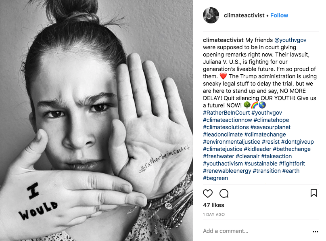Open the #saveourplanet hashtag
Viewport: 326px width, 241px height.
[x=270, y=127]
